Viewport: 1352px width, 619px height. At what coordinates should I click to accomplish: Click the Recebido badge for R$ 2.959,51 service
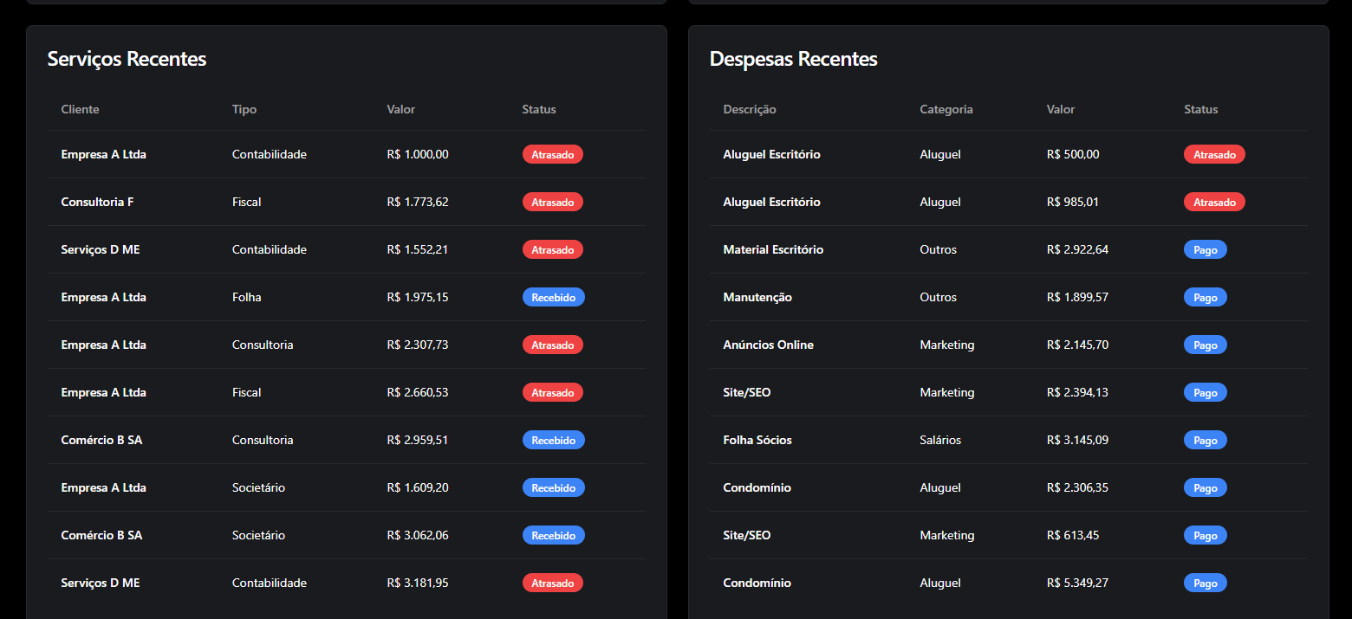tap(553, 440)
